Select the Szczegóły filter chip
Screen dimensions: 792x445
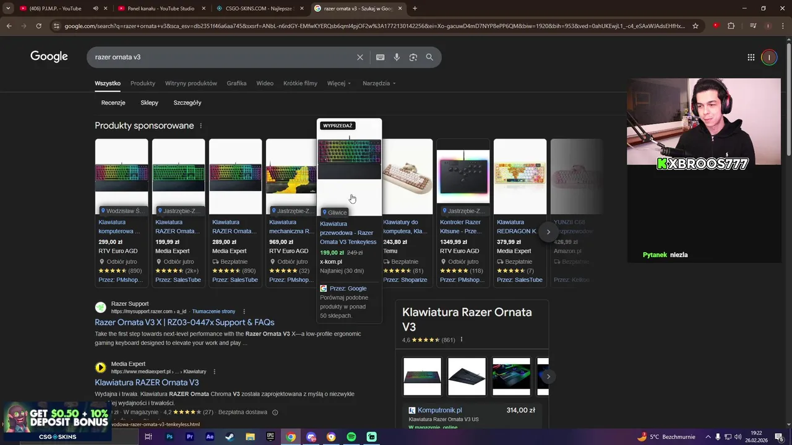click(x=187, y=103)
